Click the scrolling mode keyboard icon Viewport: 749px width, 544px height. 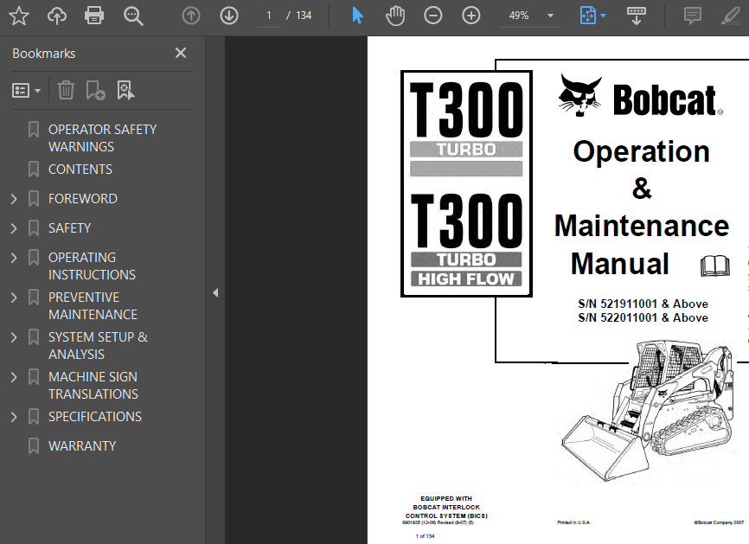[x=637, y=16]
